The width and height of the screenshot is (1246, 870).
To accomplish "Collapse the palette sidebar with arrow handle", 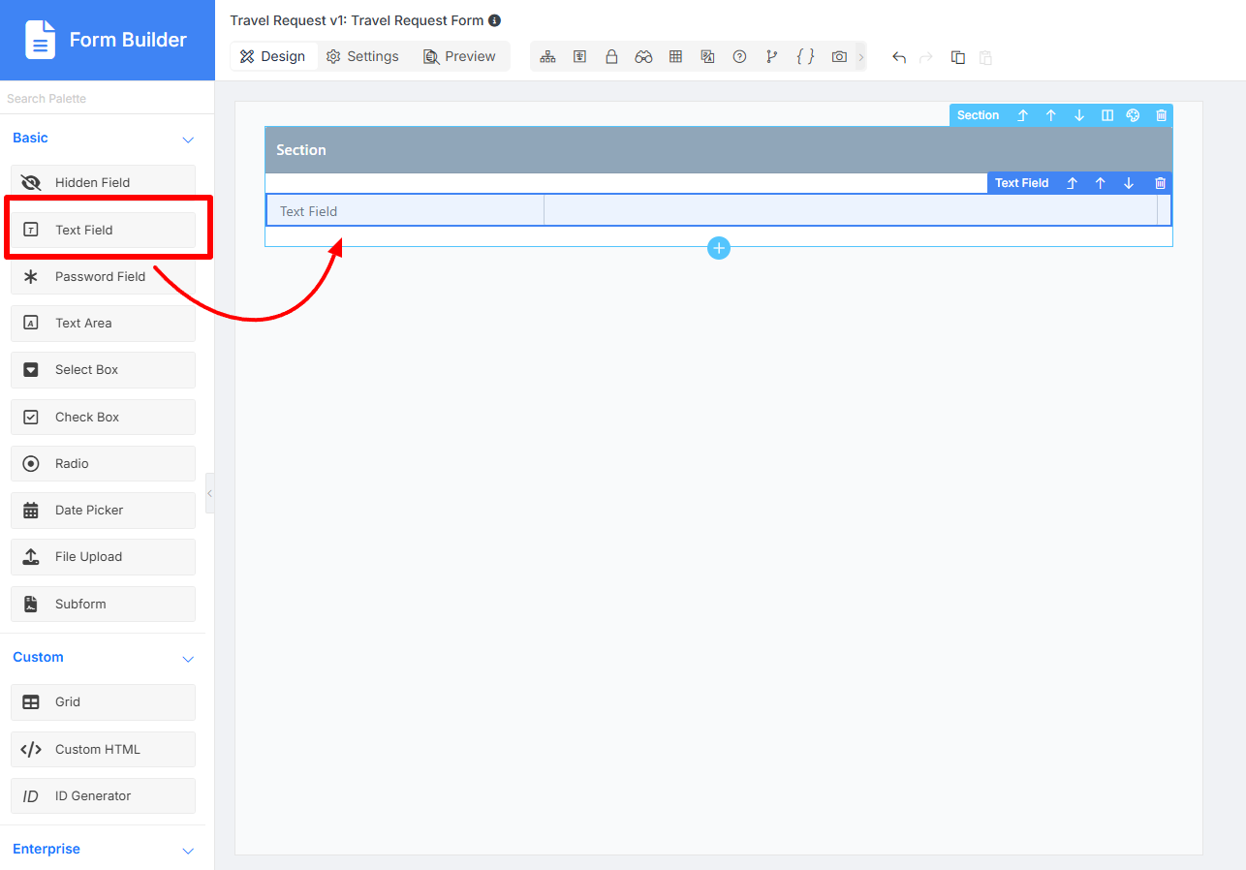I will click(209, 493).
